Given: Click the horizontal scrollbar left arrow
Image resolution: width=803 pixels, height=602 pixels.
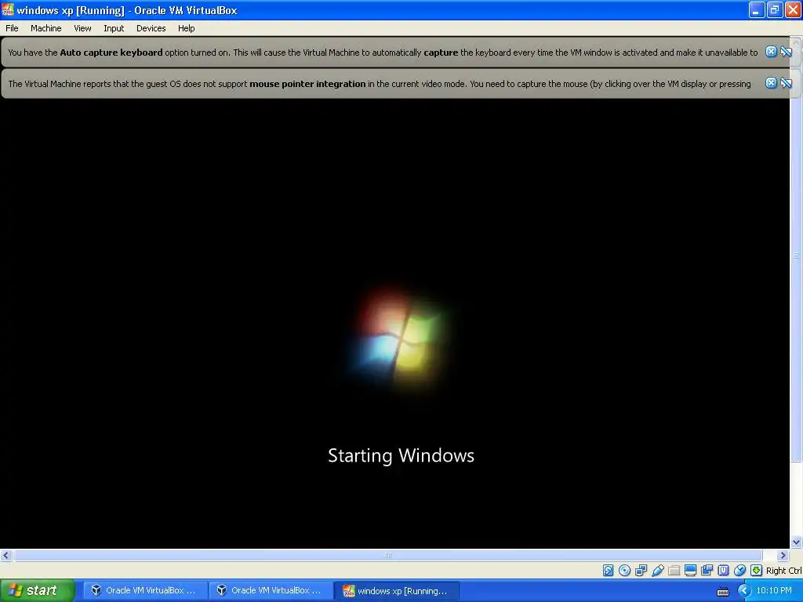Looking at the screenshot, I should [6, 555].
